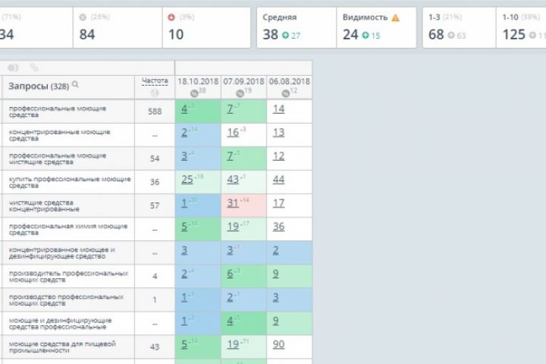Image resolution: width=546 pixels, height=364 pixels.
Task: Click the search icon next to Запросы
Action: pos(75,85)
